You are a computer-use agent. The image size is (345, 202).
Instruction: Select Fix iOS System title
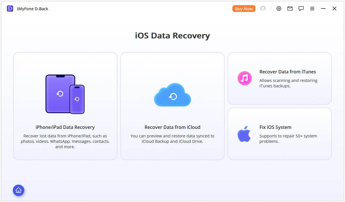275,127
